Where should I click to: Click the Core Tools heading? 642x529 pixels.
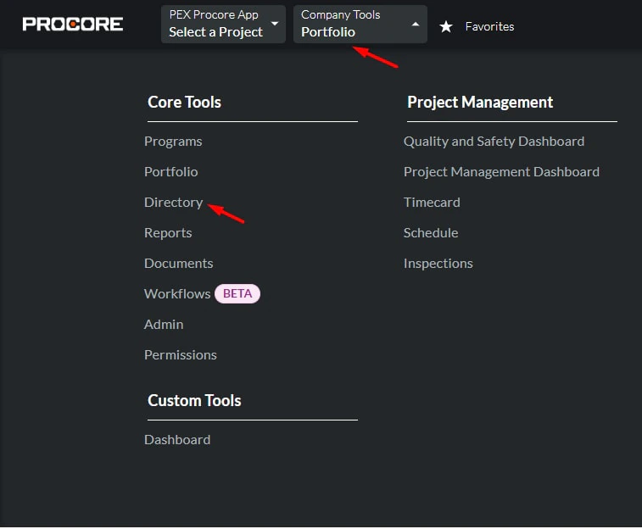[184, 103]
